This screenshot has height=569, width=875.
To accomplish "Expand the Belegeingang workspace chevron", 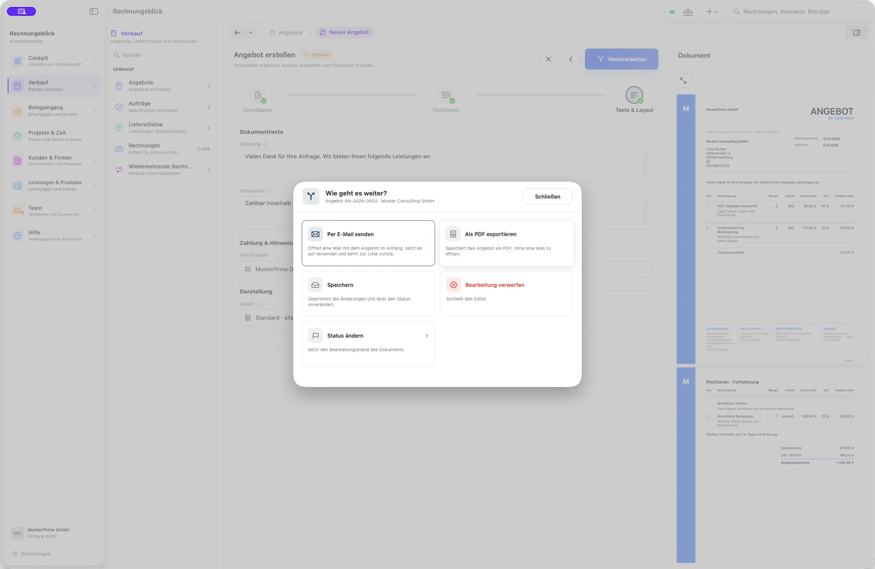I will (94, 111).
